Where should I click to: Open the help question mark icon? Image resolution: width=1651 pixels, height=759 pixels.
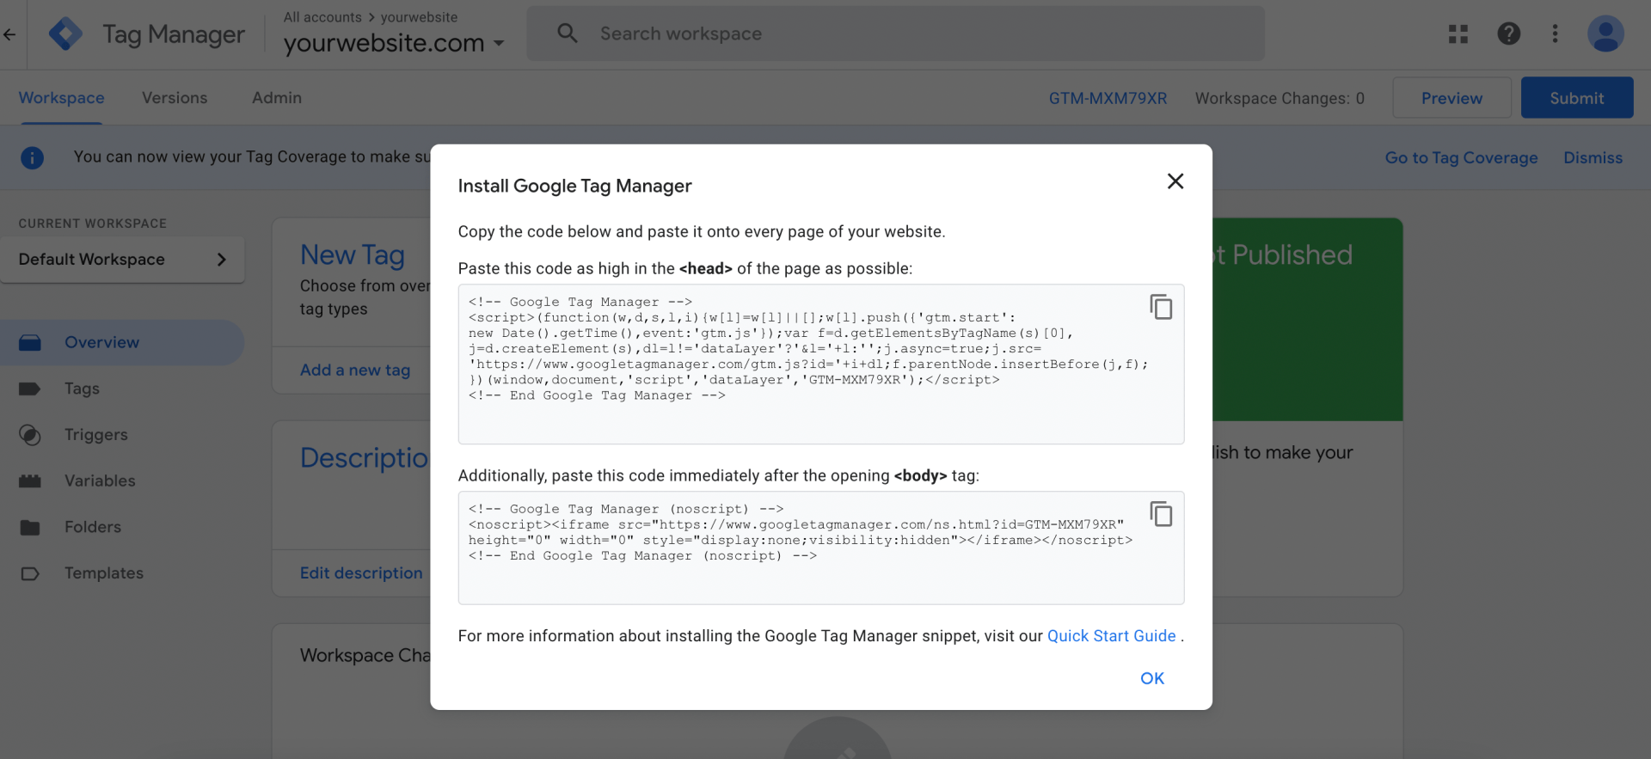[1508, 34]
